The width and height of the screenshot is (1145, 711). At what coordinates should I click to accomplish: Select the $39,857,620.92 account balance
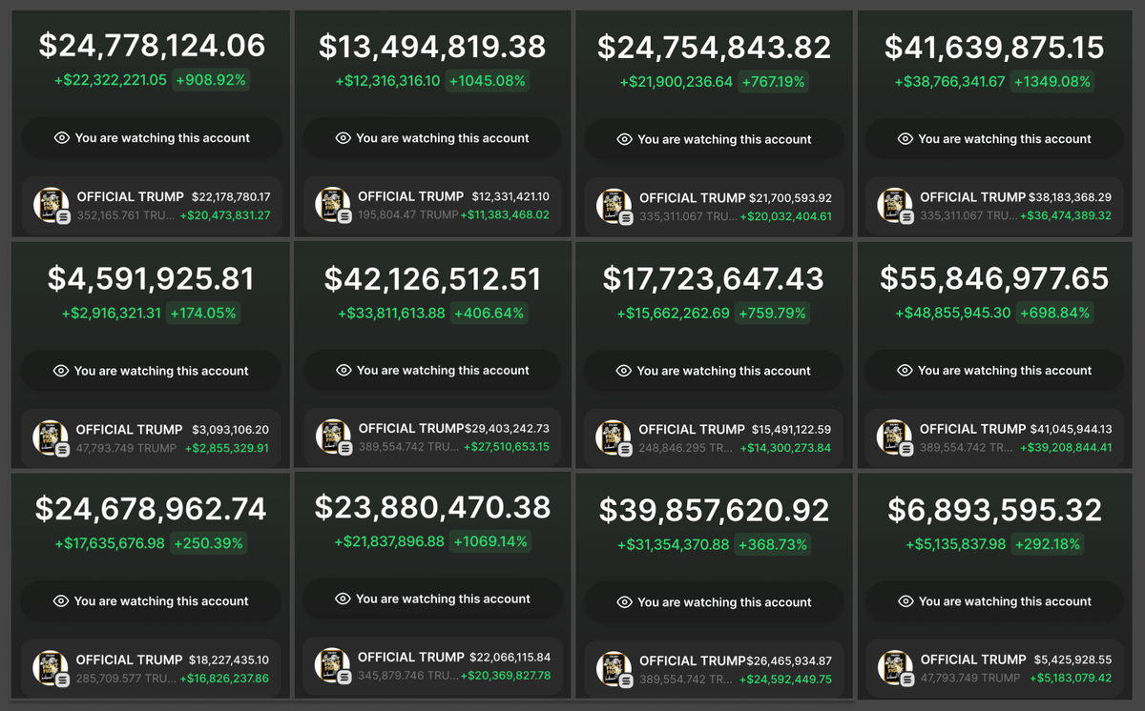pos(714,510)
